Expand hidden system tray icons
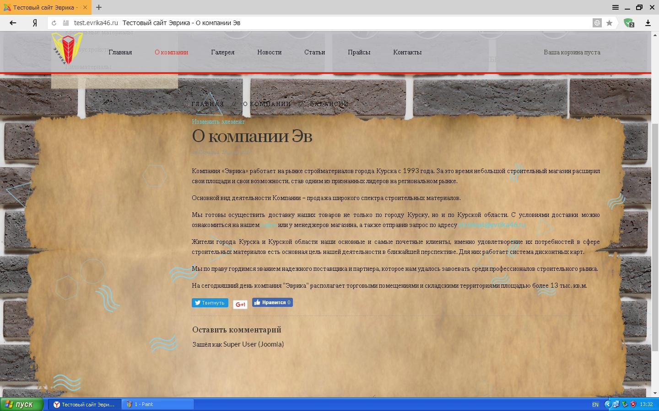The image size is (659, 411). tap(608, 404)
